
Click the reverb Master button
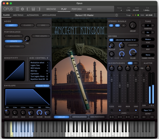tap(133, 45)
